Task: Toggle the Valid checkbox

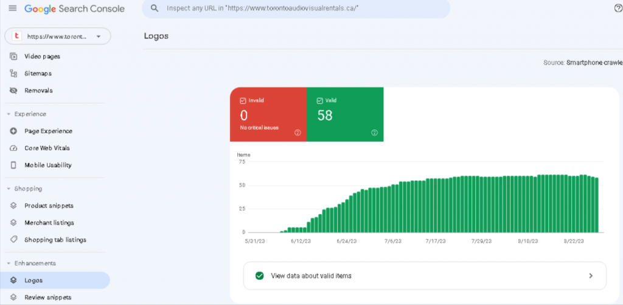Action: pos(319,100)
